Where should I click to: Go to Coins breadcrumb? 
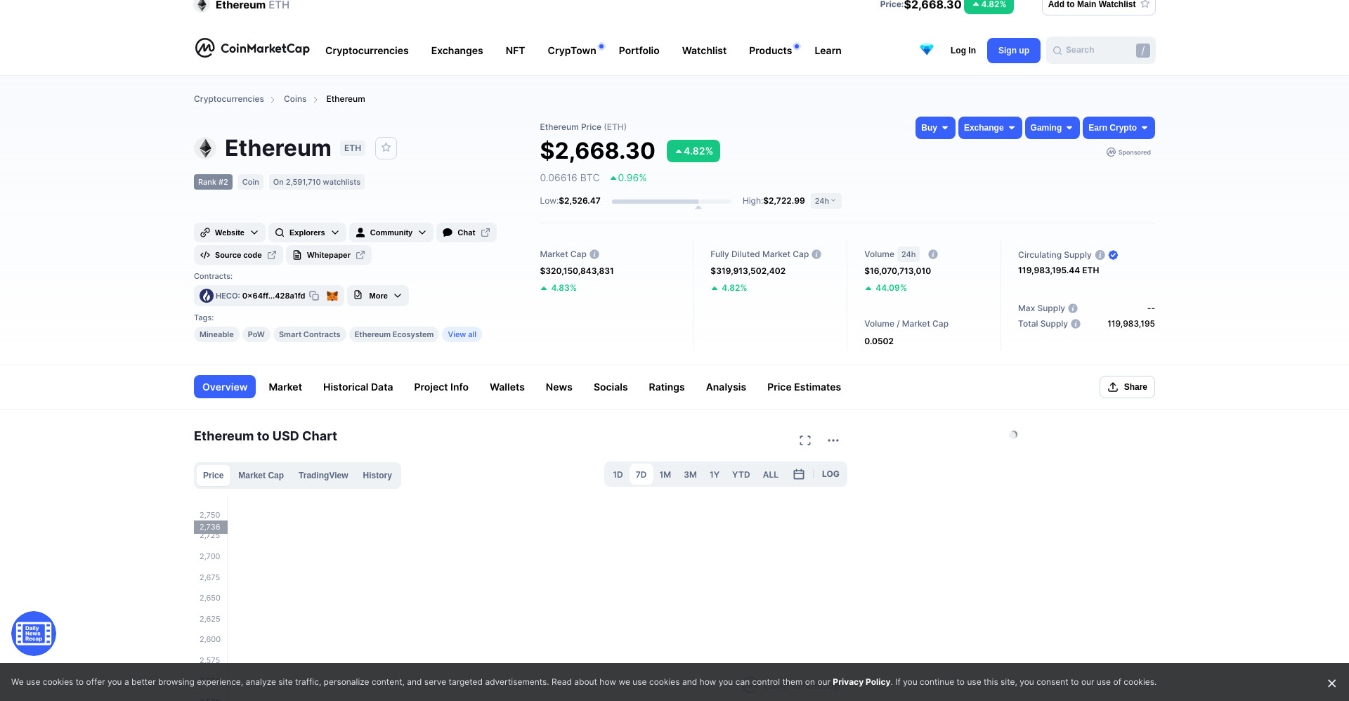[x=295, y=99]
